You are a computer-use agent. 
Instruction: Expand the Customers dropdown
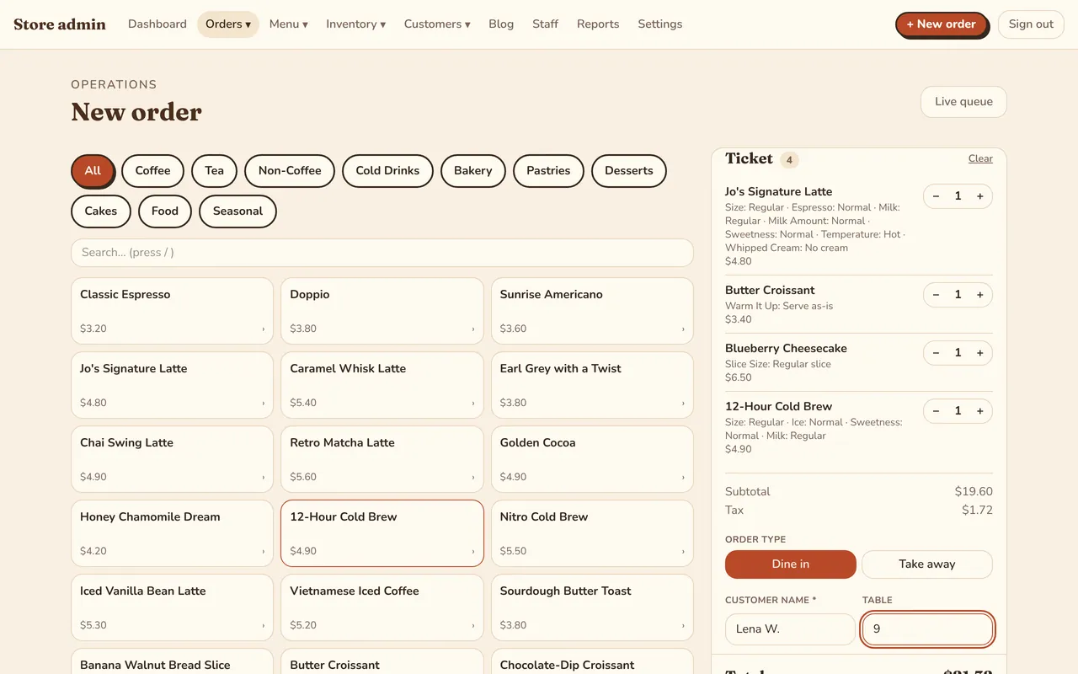437,24
